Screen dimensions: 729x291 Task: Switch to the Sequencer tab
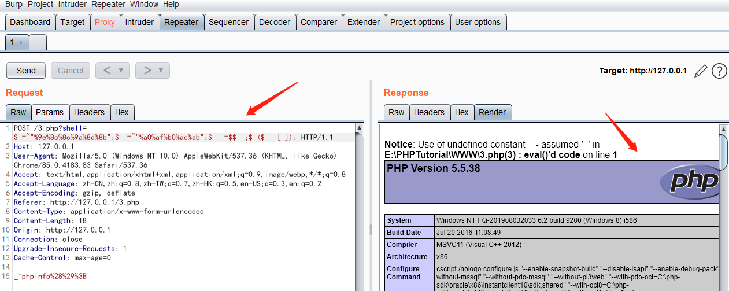point(229,22)
